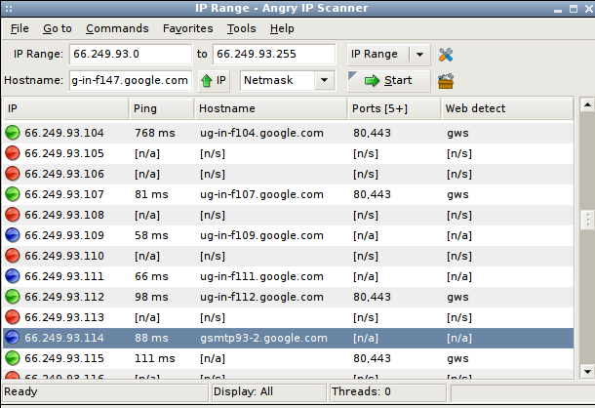Open the Favorites menu
595x408 pixels.
point(188,29)
